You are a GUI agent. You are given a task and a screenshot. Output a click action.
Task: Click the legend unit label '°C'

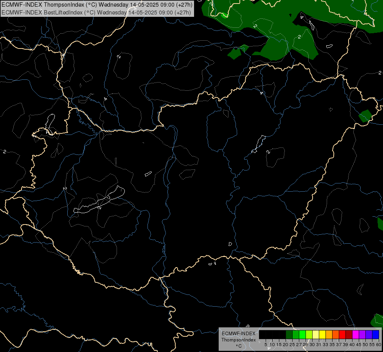pos(239,346)
